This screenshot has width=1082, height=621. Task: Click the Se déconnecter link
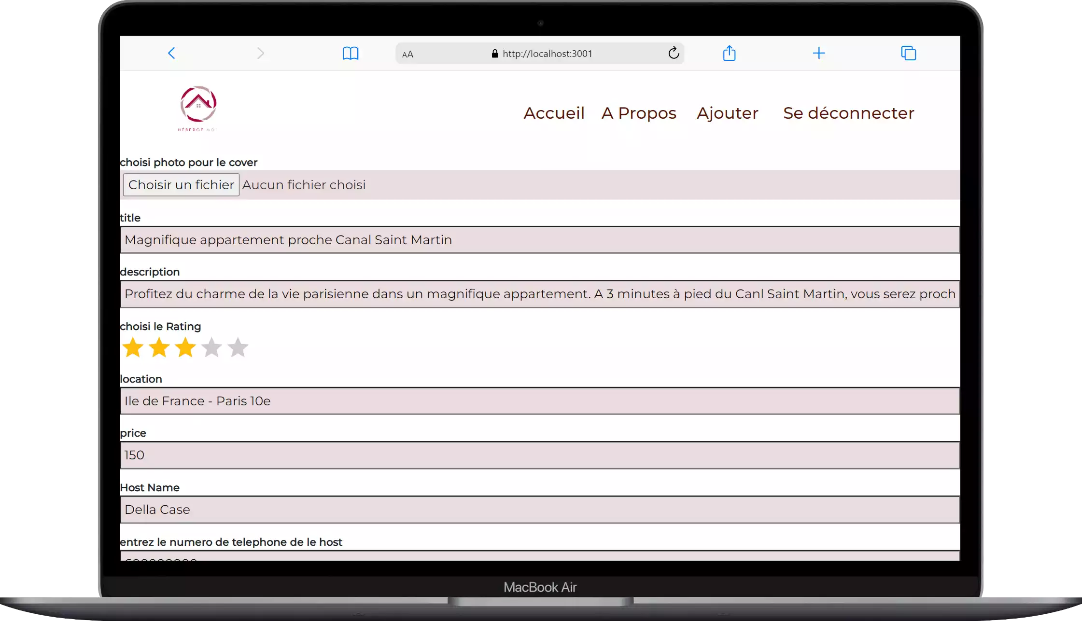coord(848,113)
